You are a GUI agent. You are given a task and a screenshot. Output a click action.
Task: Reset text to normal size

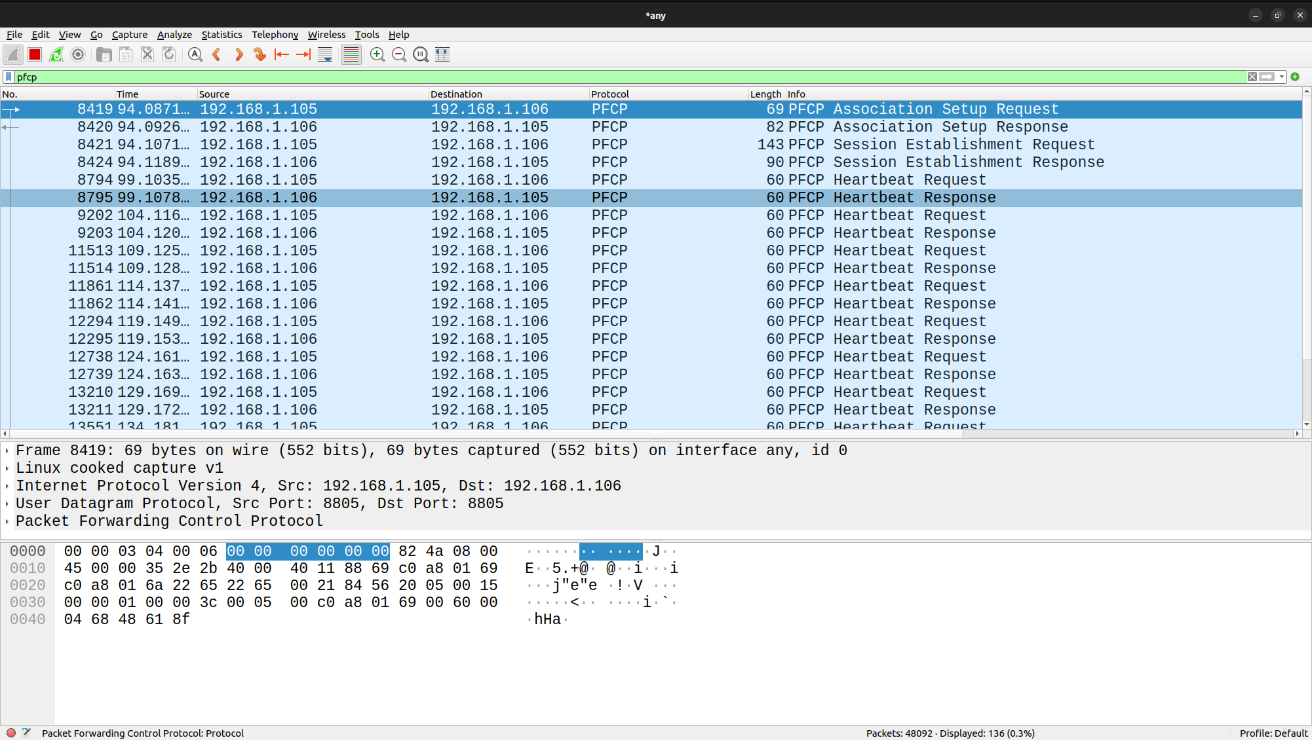421,55
